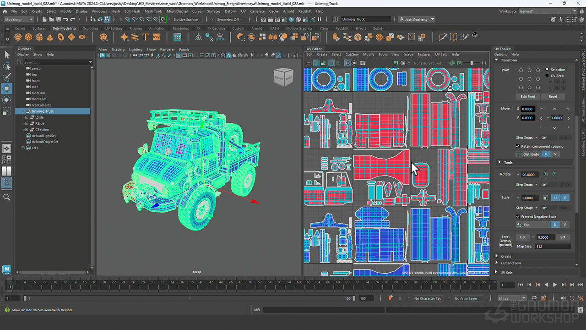Toggle the Prevent Negative Scale checkbox
This screenshot has height=330, width=586.
518,216
